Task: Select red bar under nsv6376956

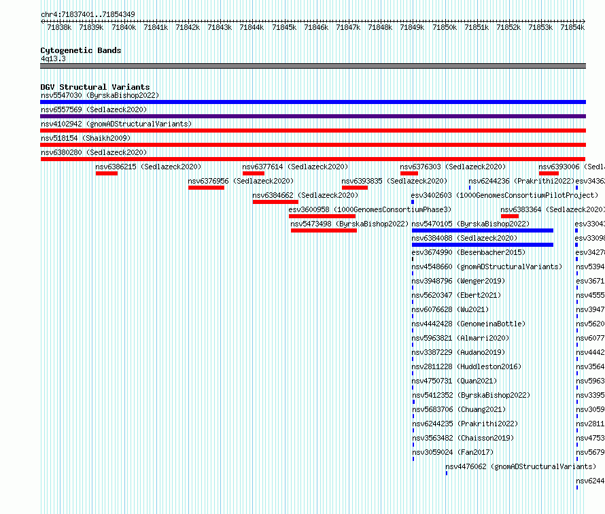Action: pyautogui.click(x=206, y=188)
